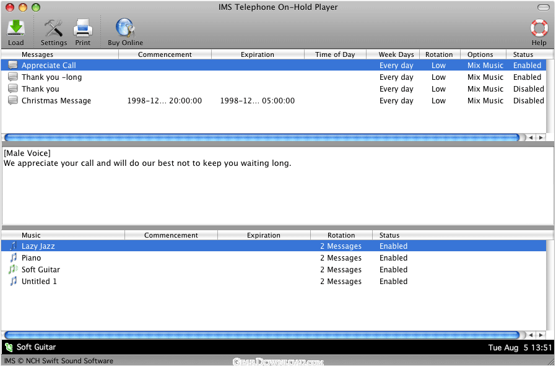The width and height of the screenshot is (556, 367).
Task: Select the Untitled 1 track
Action: [274, 281]
